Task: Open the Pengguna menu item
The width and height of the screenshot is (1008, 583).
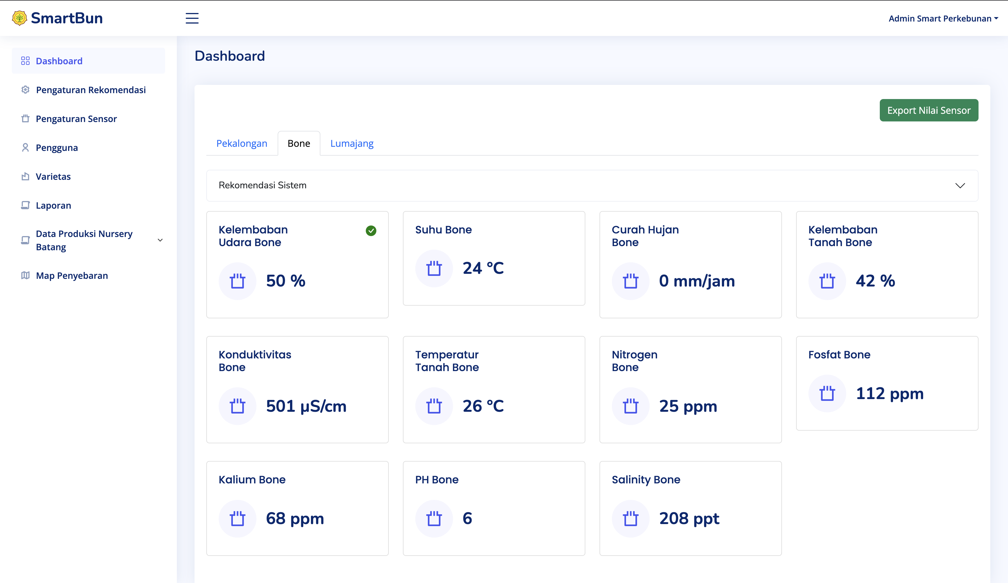Action: pos(88,148)
